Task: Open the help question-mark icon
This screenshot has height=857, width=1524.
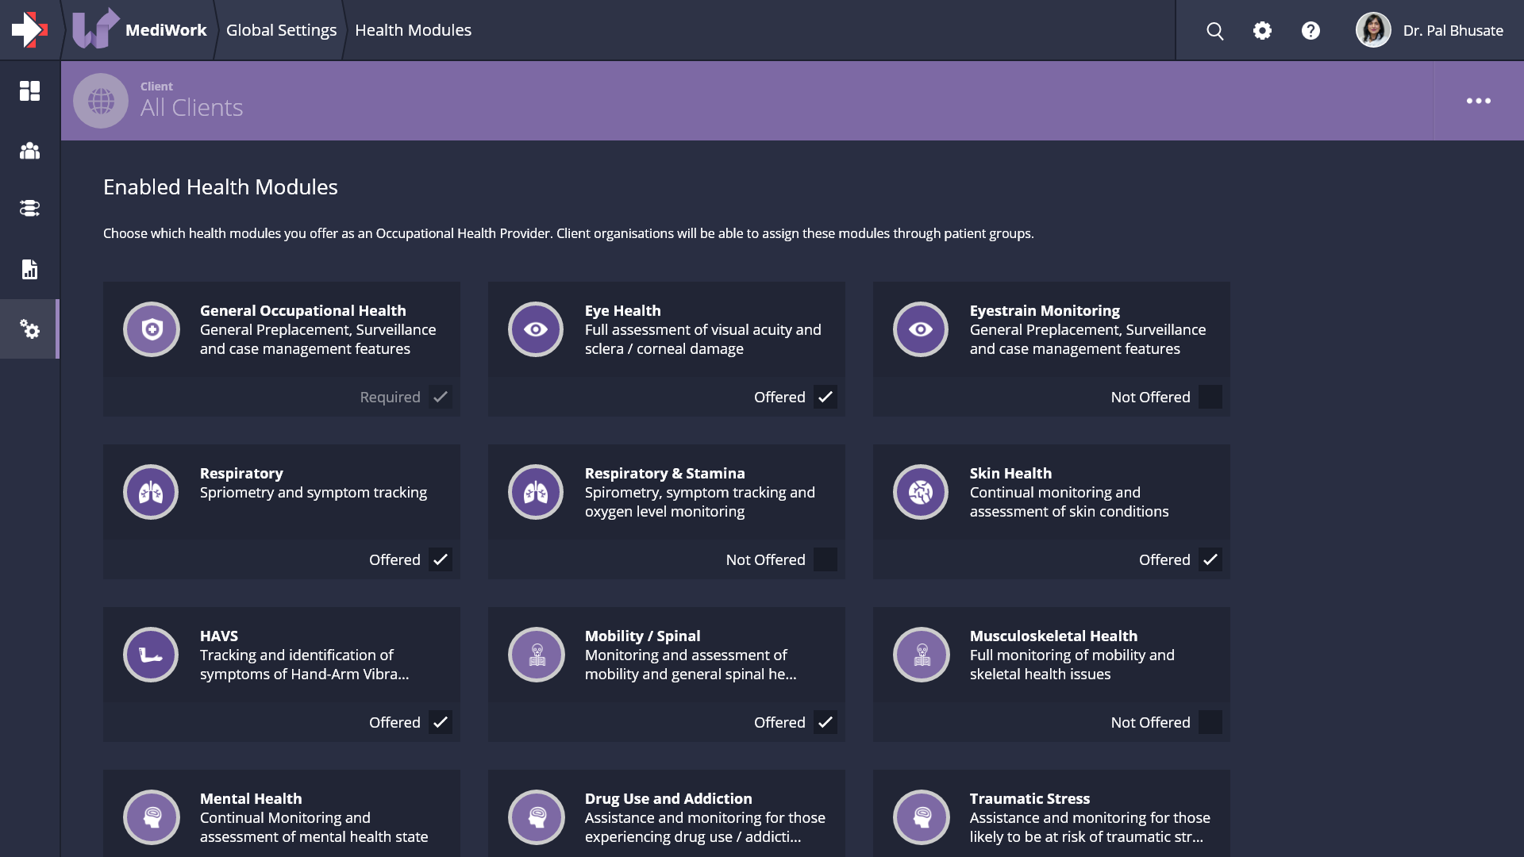Action: coord(1310,30)
